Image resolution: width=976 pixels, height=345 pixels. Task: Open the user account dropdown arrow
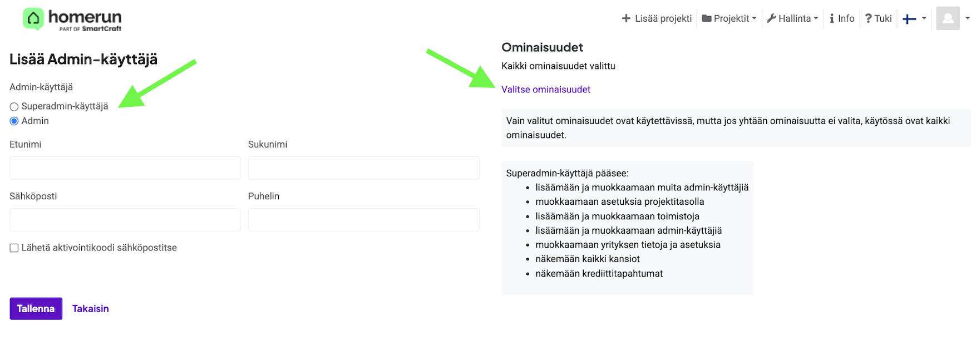click(x=967, y=18)
